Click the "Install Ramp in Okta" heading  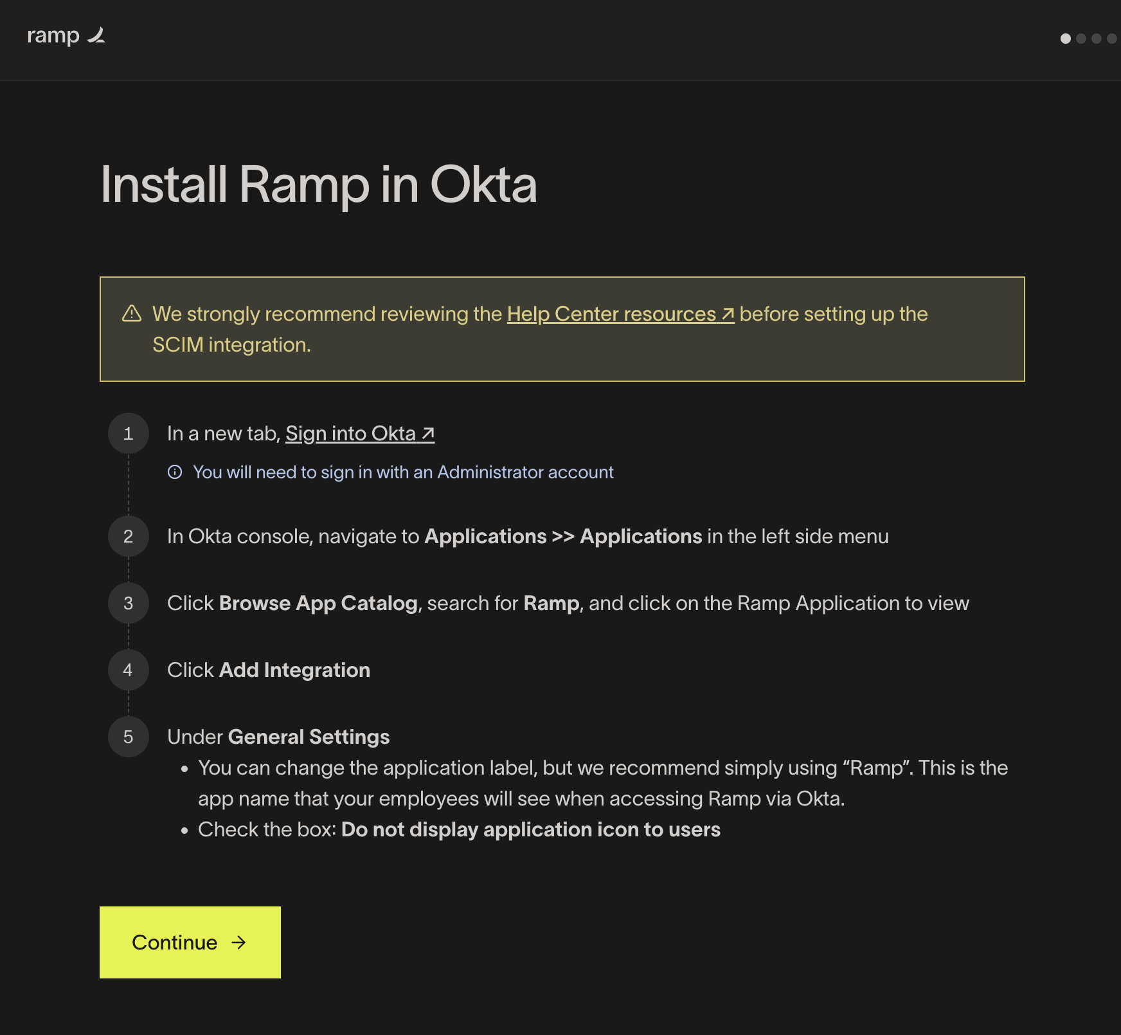tap(319, 184)
